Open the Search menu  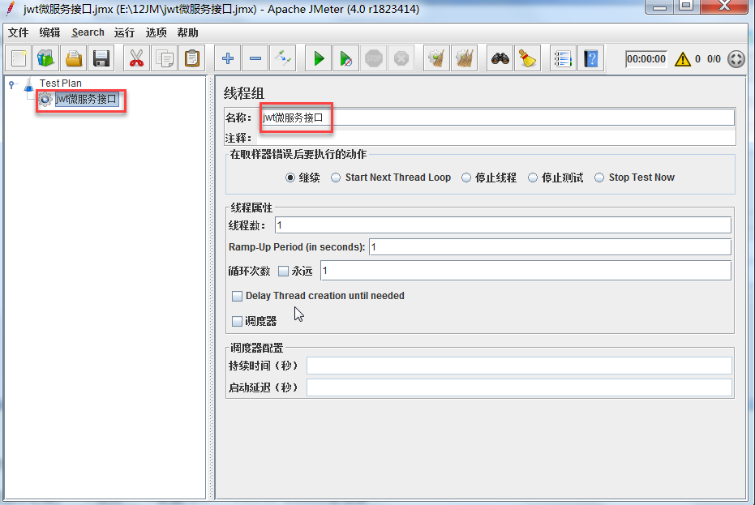pyautogui.click(x=88, y=32)
